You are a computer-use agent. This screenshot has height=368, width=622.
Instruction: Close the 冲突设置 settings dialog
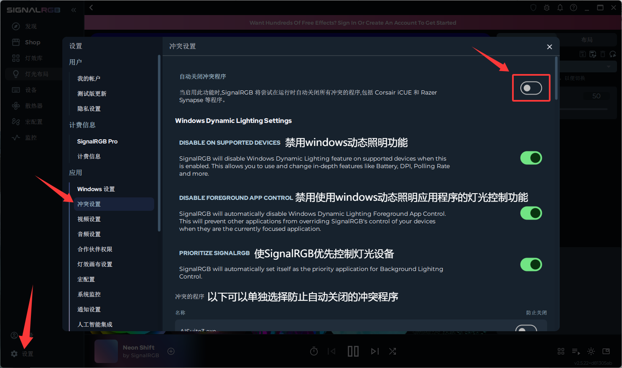[550, 47]
